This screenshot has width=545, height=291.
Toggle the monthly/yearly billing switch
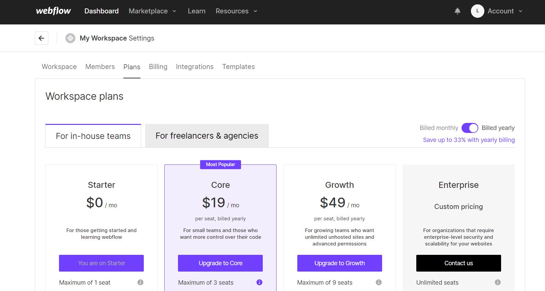[x=470, y=128]
